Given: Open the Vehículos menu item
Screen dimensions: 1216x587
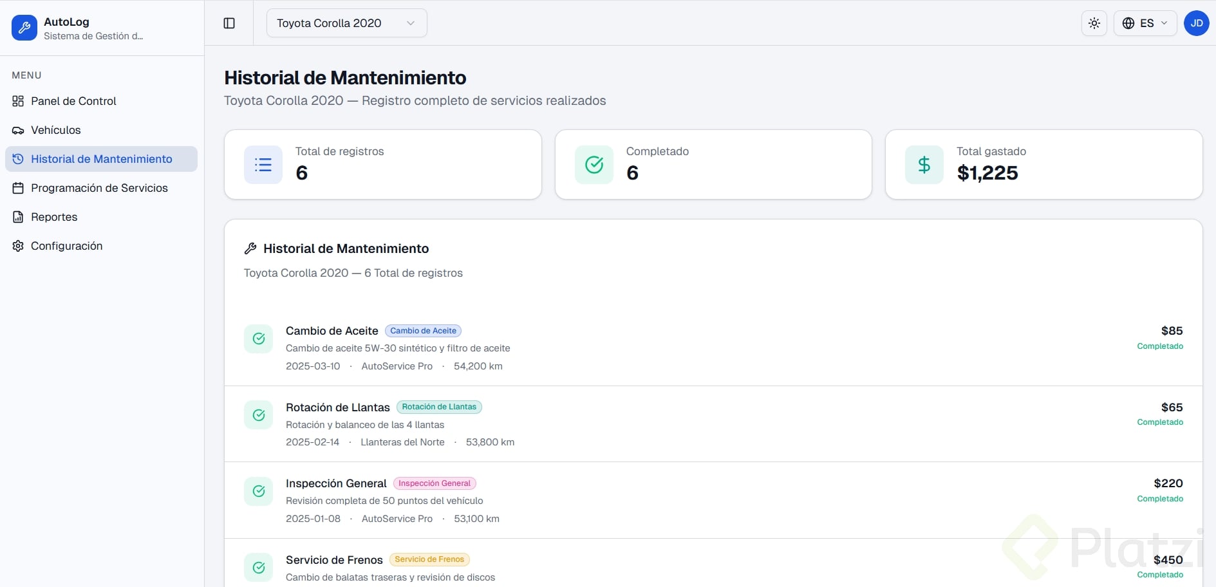Looking at the screenshot, I should (56, 130).
